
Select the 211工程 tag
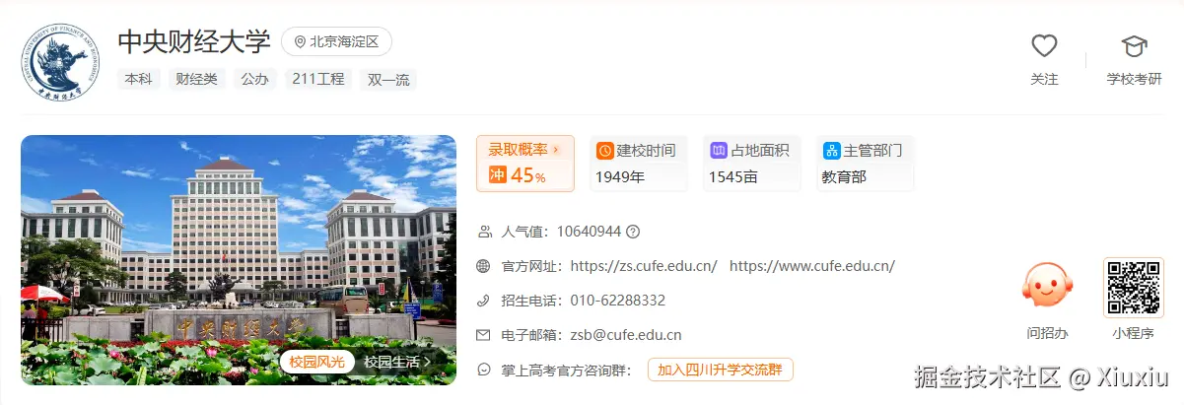pyautogui.click(x=318, y=79)
